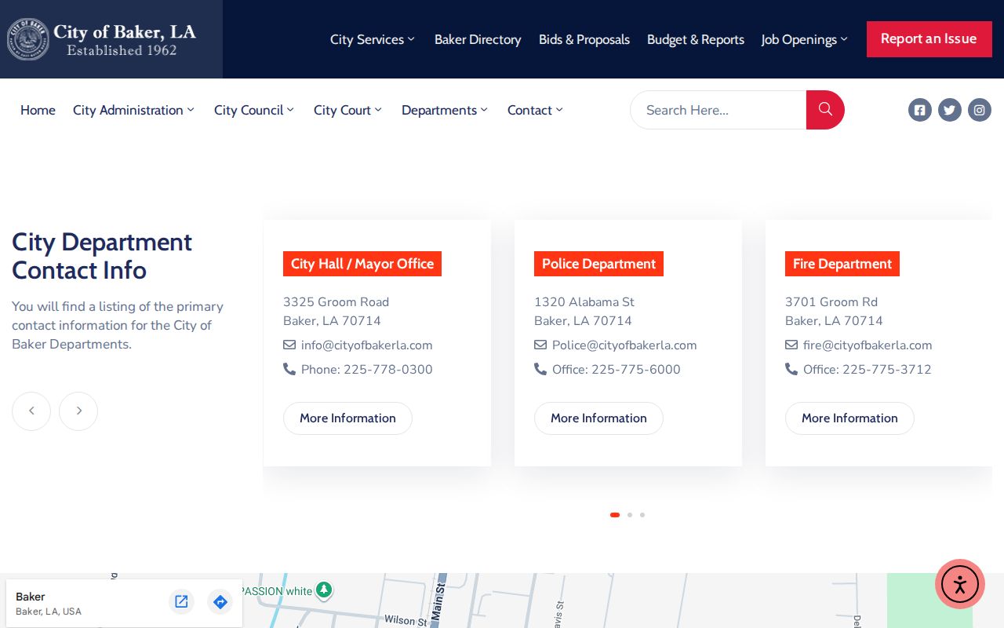
Task: Click the envelope icon beside info@cityofbakerla.com
Action: coord(289,345)
